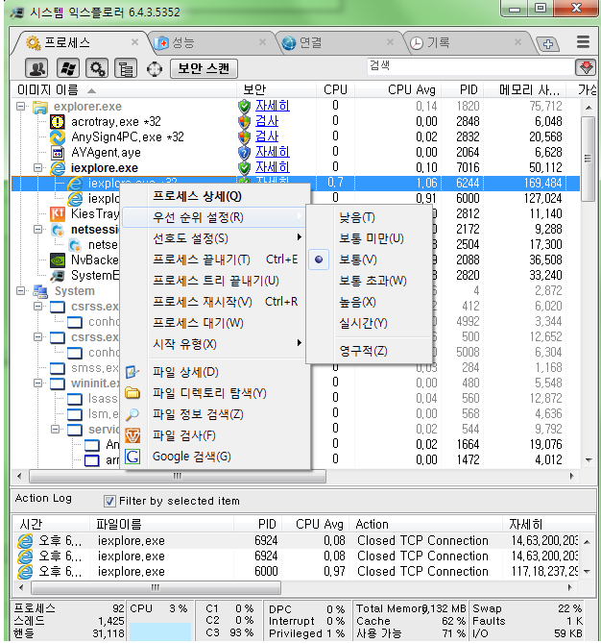The image size is (601, 643).
Task: Click the NvBackend process icon
Action: [57, 260]
